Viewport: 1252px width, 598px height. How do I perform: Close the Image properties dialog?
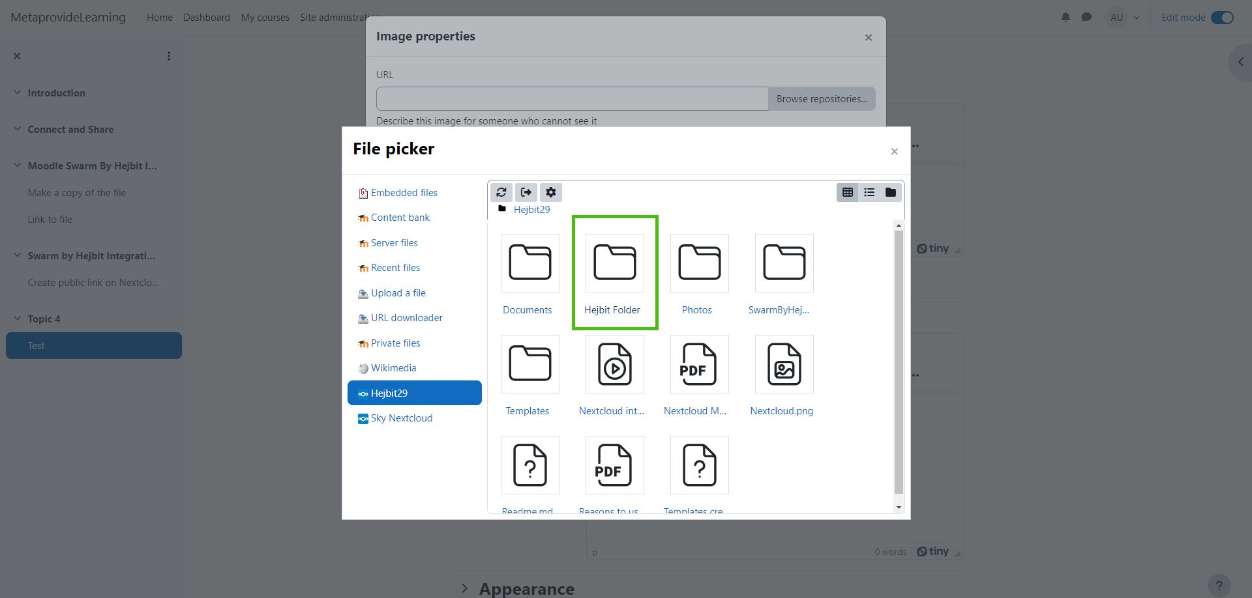click(868, 37)
